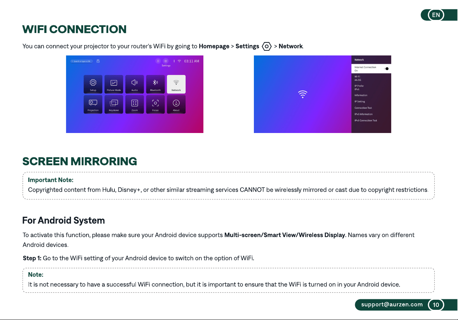Click the 03:11 AM clock
This screenshot has height=320, width=458.
tap(191, 61)
